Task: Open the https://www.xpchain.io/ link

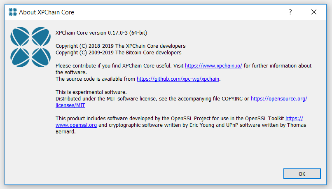Action: pos(213,66)
